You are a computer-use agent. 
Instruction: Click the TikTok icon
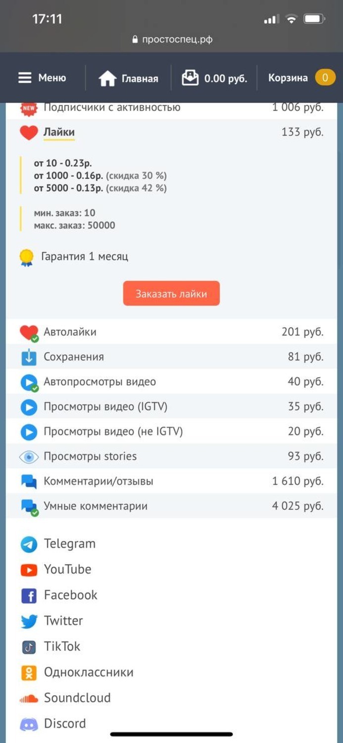(x=29, y=647)
